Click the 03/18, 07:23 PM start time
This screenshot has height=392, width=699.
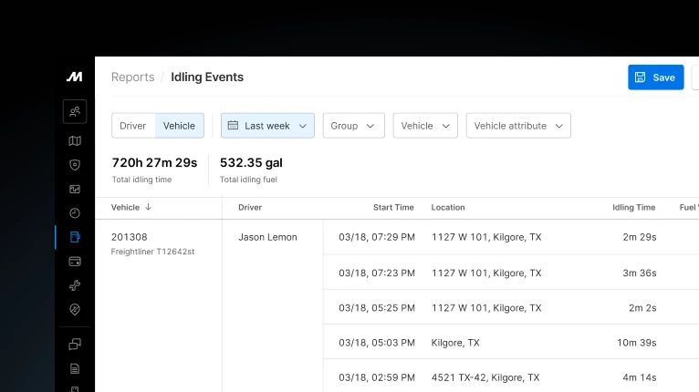coord(377,273)
